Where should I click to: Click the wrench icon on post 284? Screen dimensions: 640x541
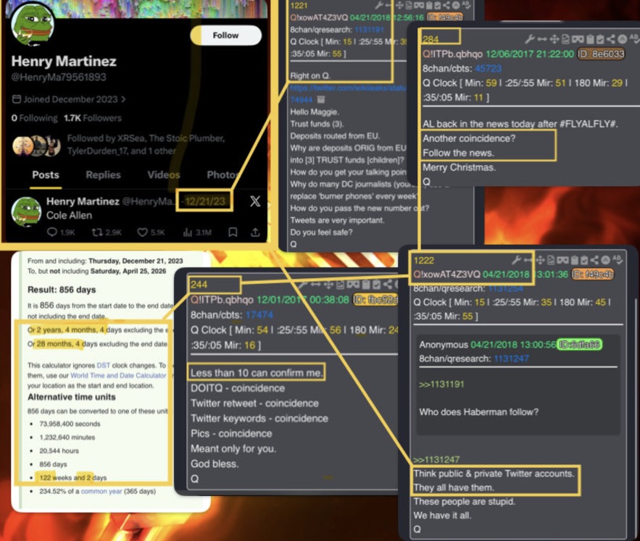(x=529, y=39)
